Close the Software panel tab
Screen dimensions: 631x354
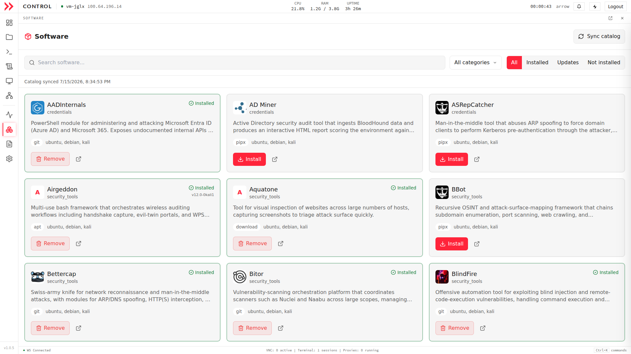click(622, 18)
